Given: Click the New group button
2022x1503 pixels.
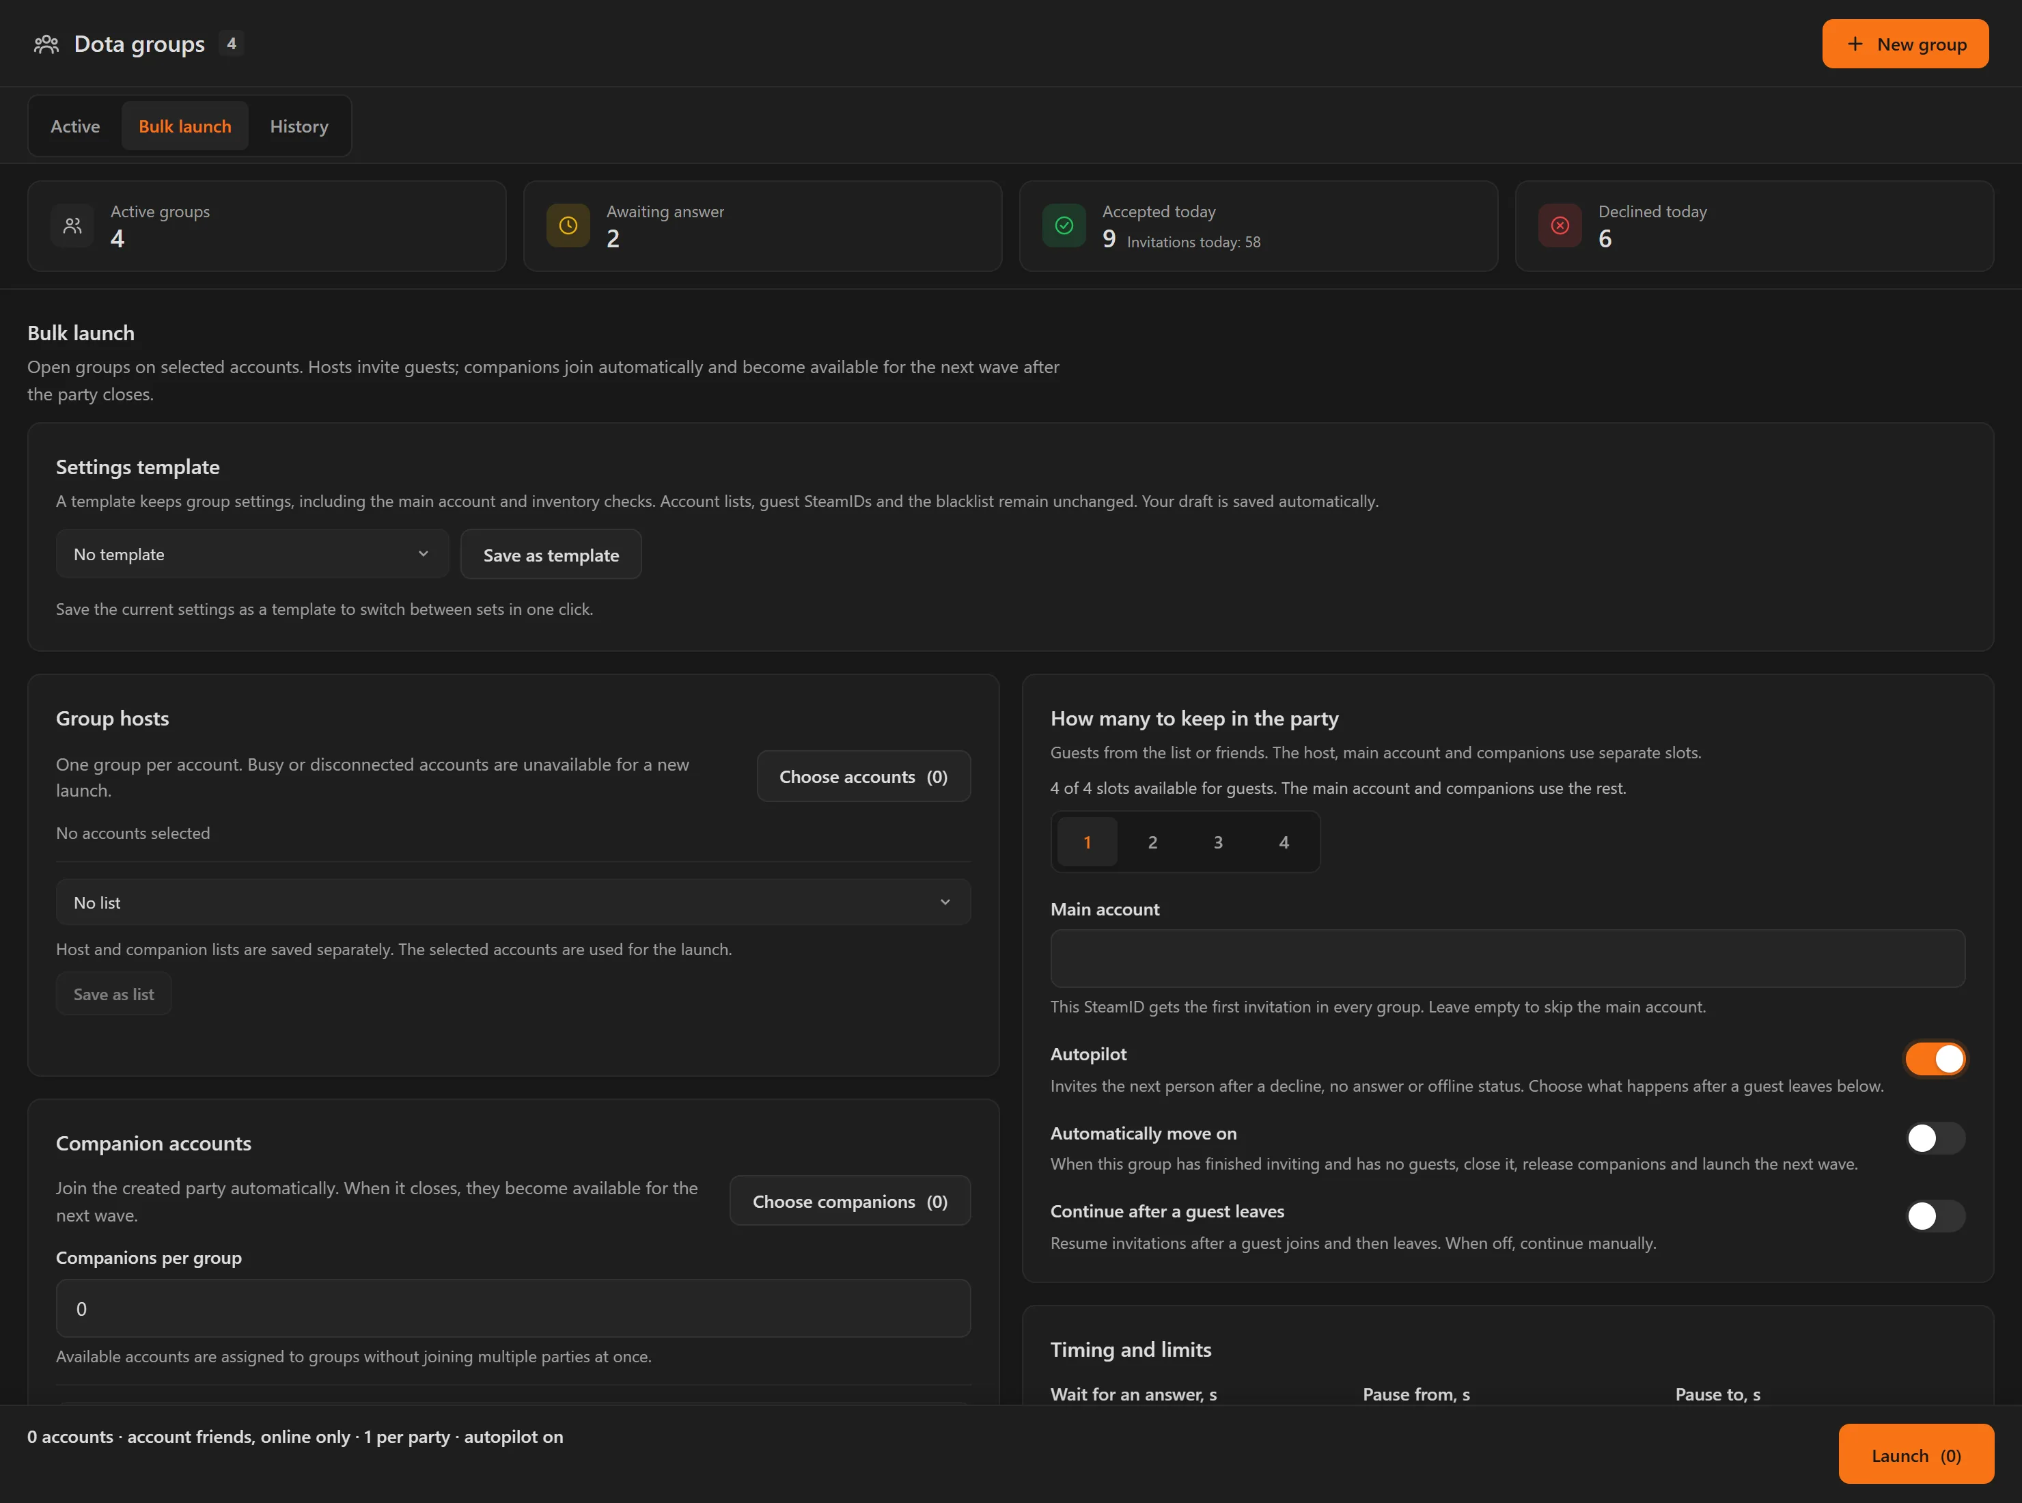Looking at the screenshot, I should click(1905, 44).
